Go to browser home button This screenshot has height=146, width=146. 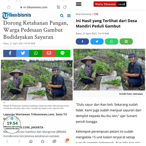pyautogui.click(x=31, y=141)
